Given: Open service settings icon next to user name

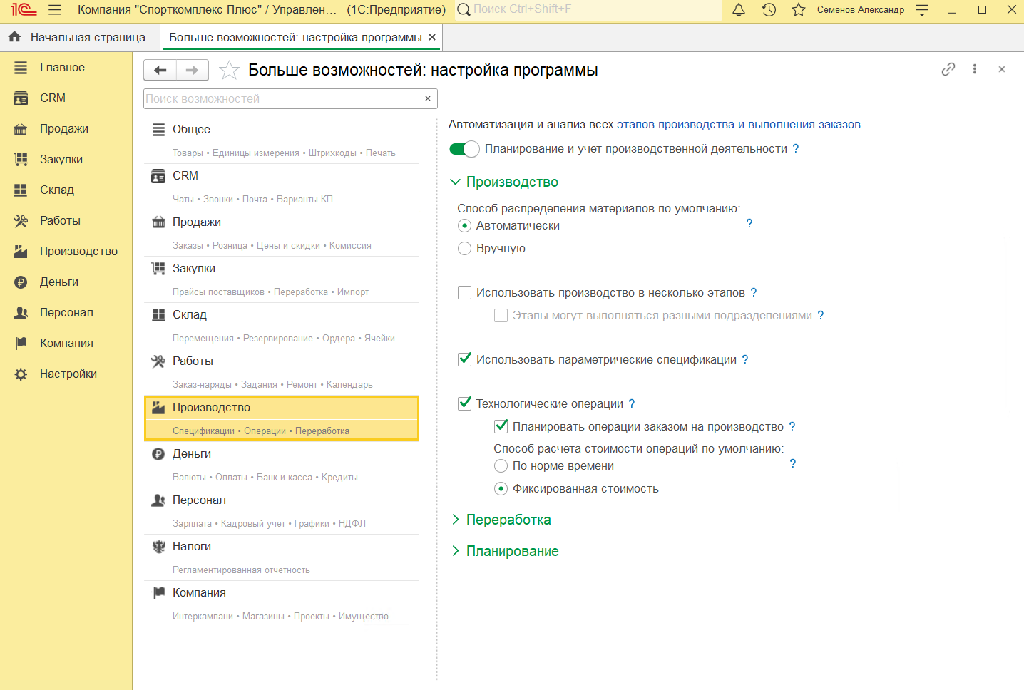Looking at the screenshot, I should pos(922,10).
